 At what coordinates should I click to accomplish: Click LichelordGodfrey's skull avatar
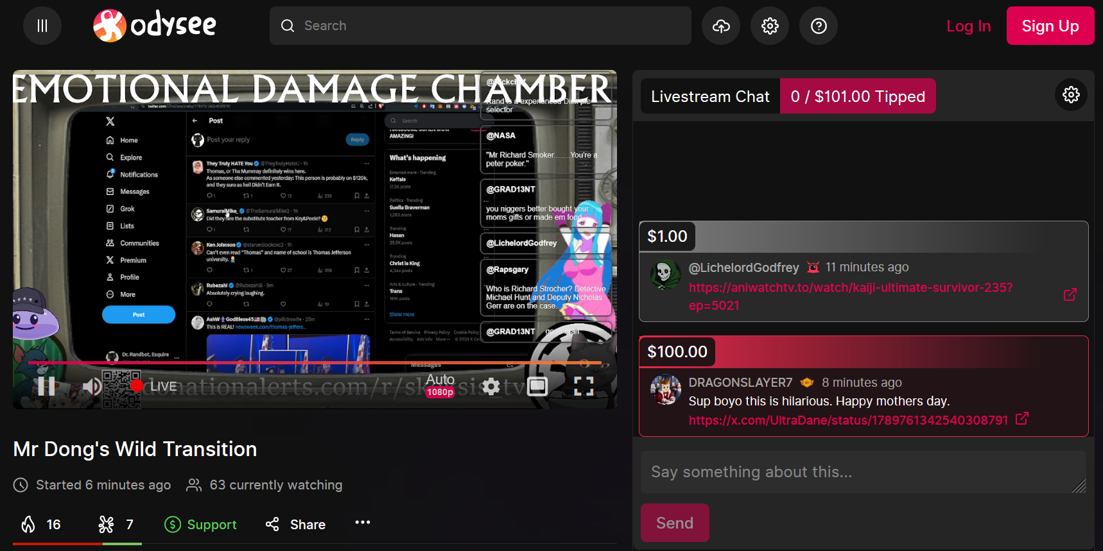coord(666,275)
